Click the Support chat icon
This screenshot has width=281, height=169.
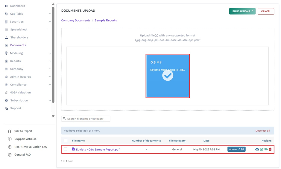click(6, 108)
